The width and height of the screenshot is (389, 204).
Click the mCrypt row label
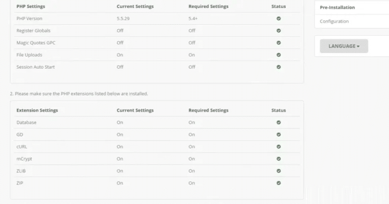pos(24,159)
